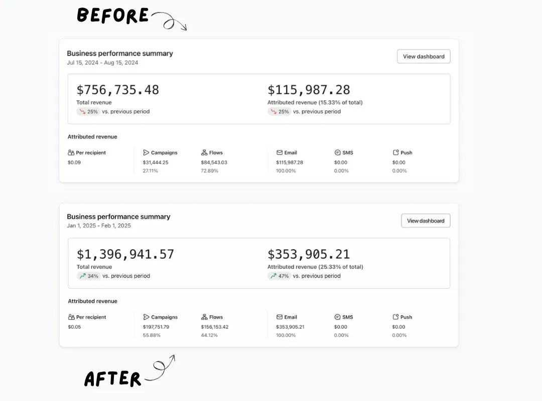Click the Flows icon in bottom summary

[x=204, y=317]
